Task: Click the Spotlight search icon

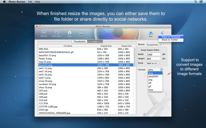Action: pyautogui.click(x=196, y=2)
